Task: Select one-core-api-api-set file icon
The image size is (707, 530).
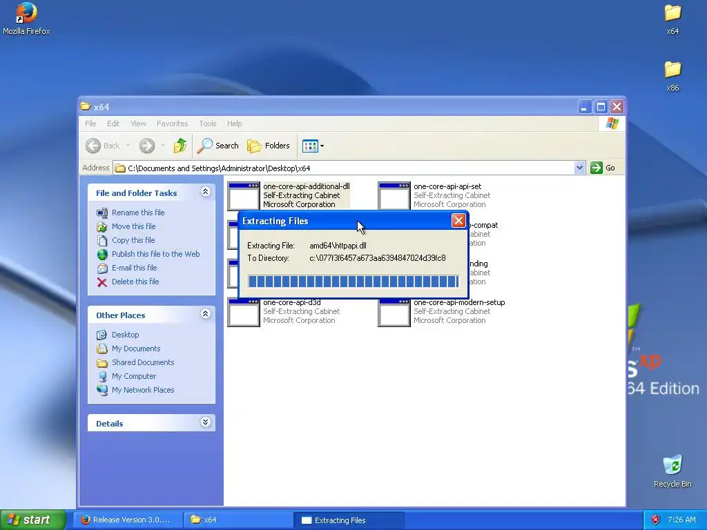Action: tap(394, 195)
